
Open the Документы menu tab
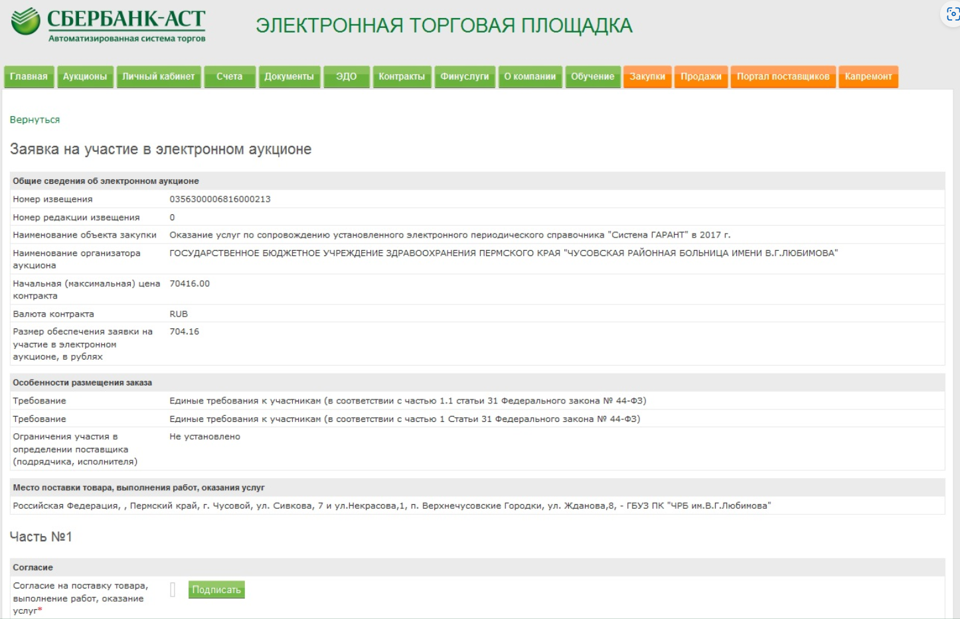(x=289, y=76)
